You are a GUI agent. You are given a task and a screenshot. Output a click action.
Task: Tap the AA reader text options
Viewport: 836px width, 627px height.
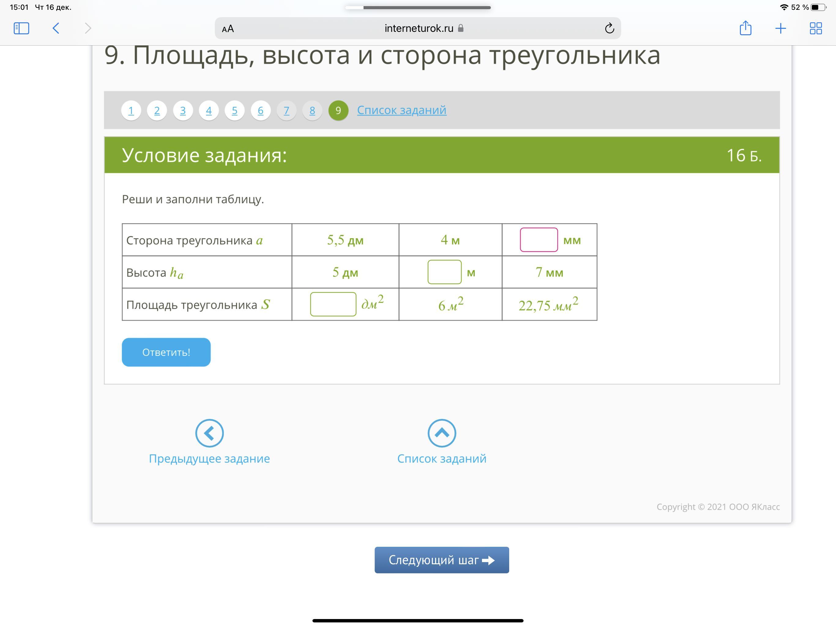228,29
